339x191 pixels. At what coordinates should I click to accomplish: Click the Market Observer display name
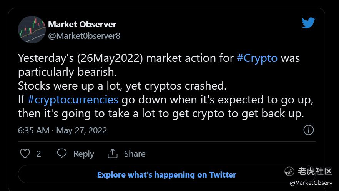(x=82, y=24)
